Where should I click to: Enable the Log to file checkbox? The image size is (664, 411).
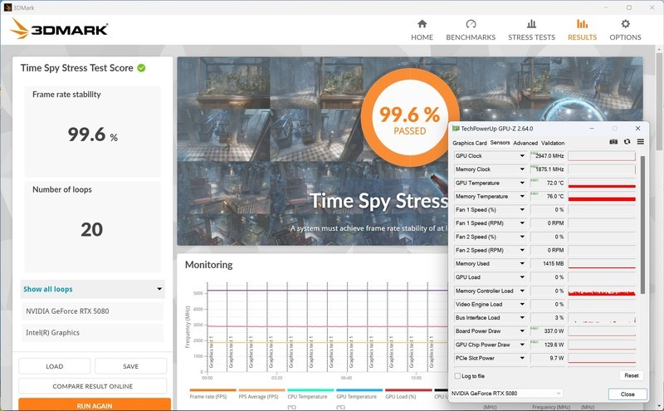(457, 376)
